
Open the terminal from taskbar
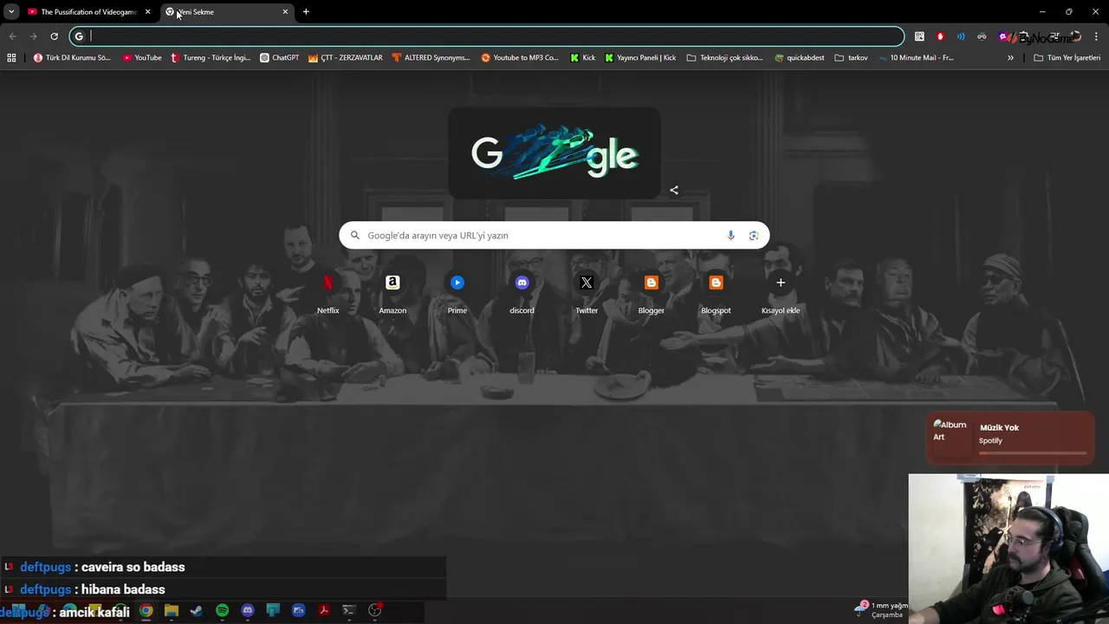pyautogui.click(x=349, y=611)
